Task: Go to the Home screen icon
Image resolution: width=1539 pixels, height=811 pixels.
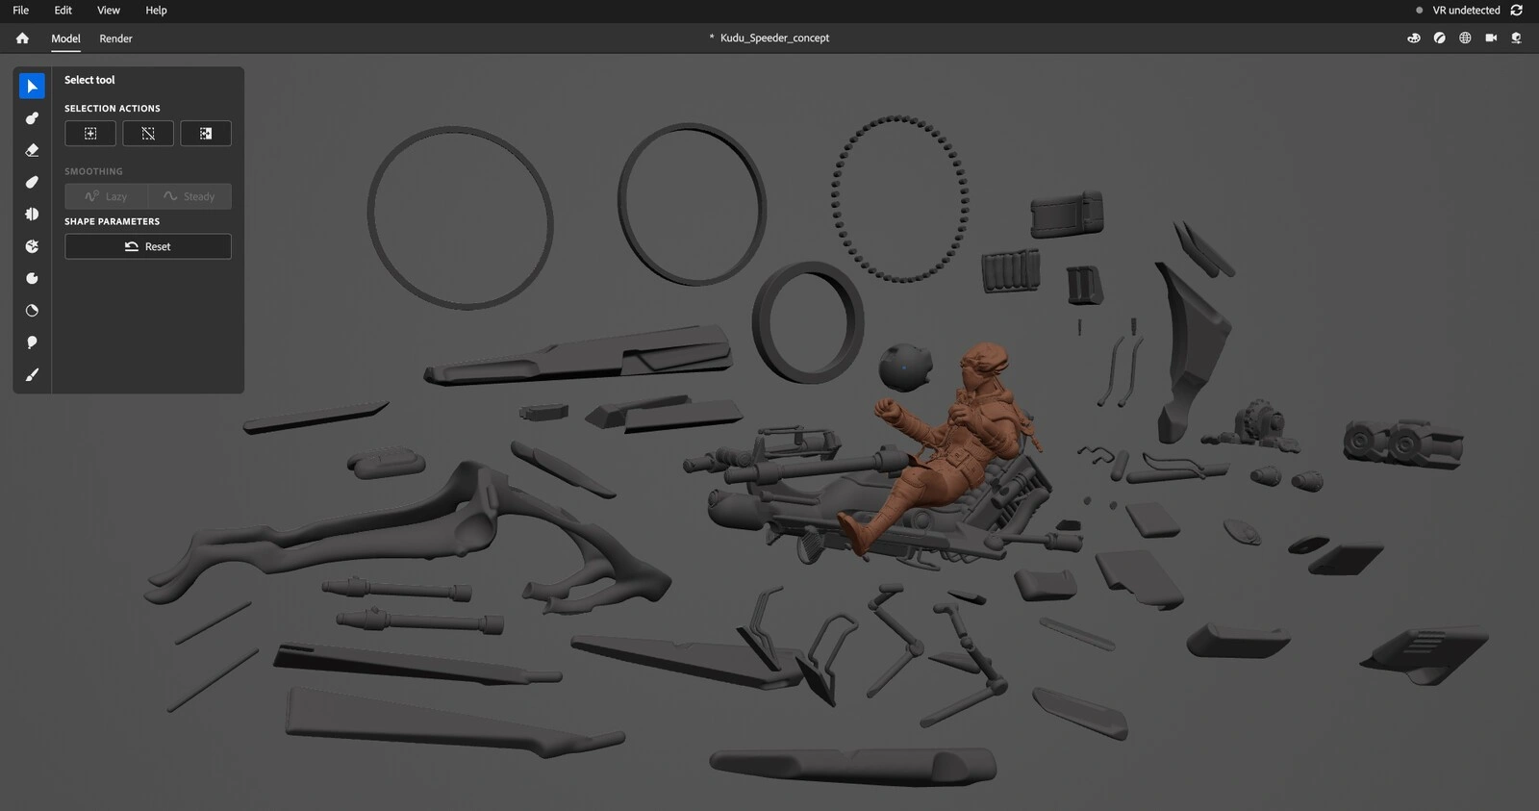Action: tap(22, 38)
